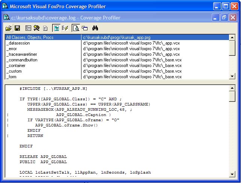Click _app.vcx path next to _datasession
The height and width of the screenshot is (183, 241).
point(131,43)
